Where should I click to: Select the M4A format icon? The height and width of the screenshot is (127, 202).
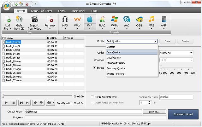pos(90,20)
